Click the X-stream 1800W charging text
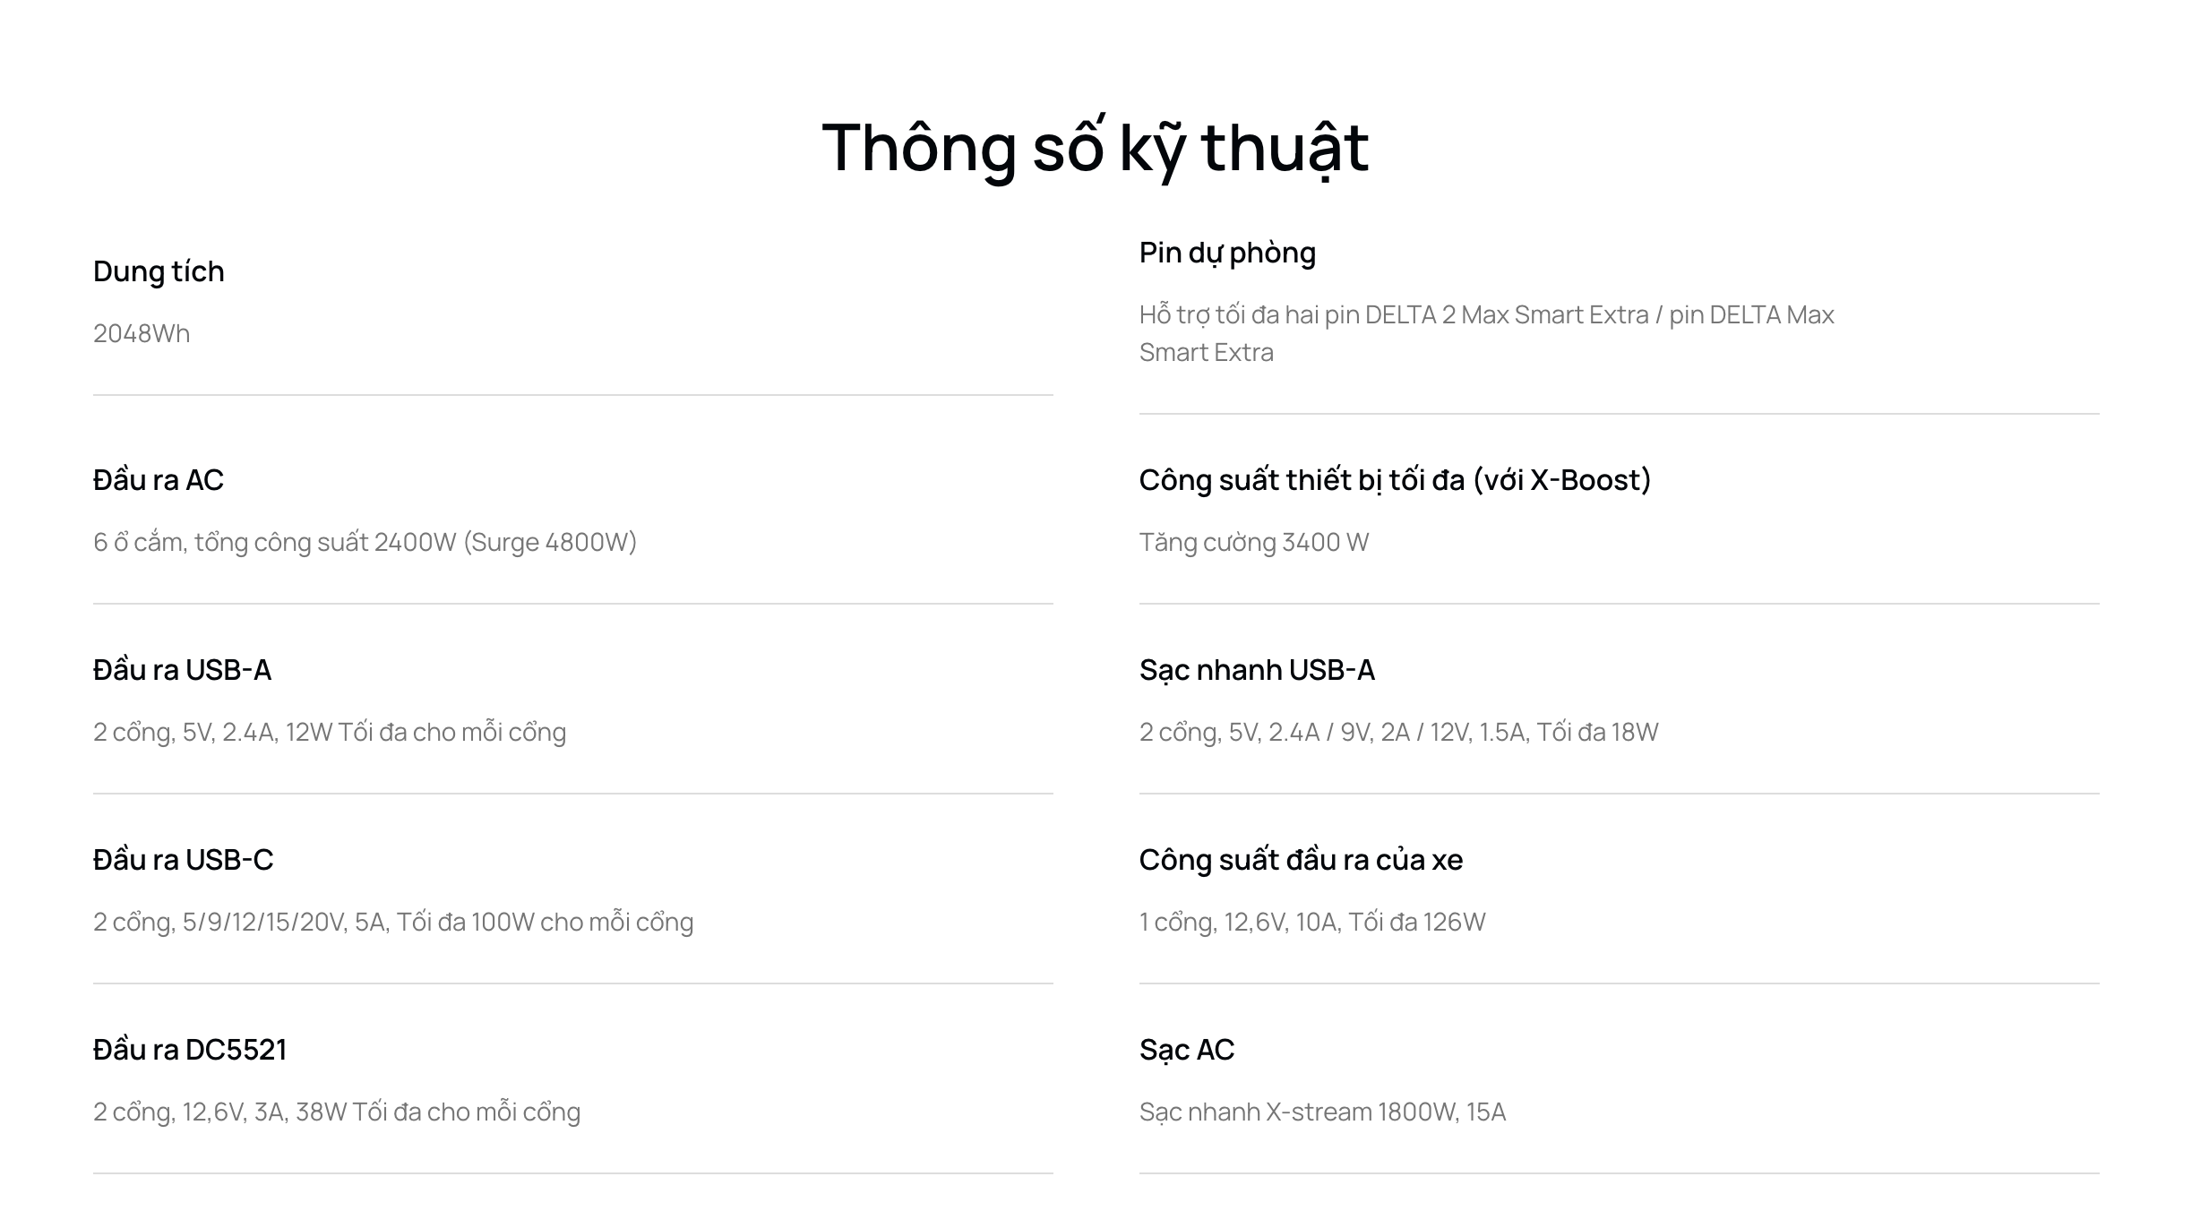 [1322, 1112]
